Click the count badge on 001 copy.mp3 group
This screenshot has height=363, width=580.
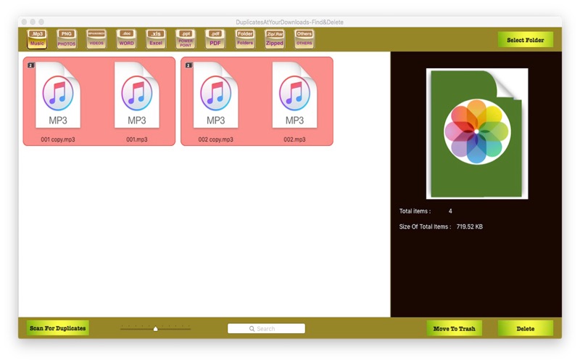point(31,65)
